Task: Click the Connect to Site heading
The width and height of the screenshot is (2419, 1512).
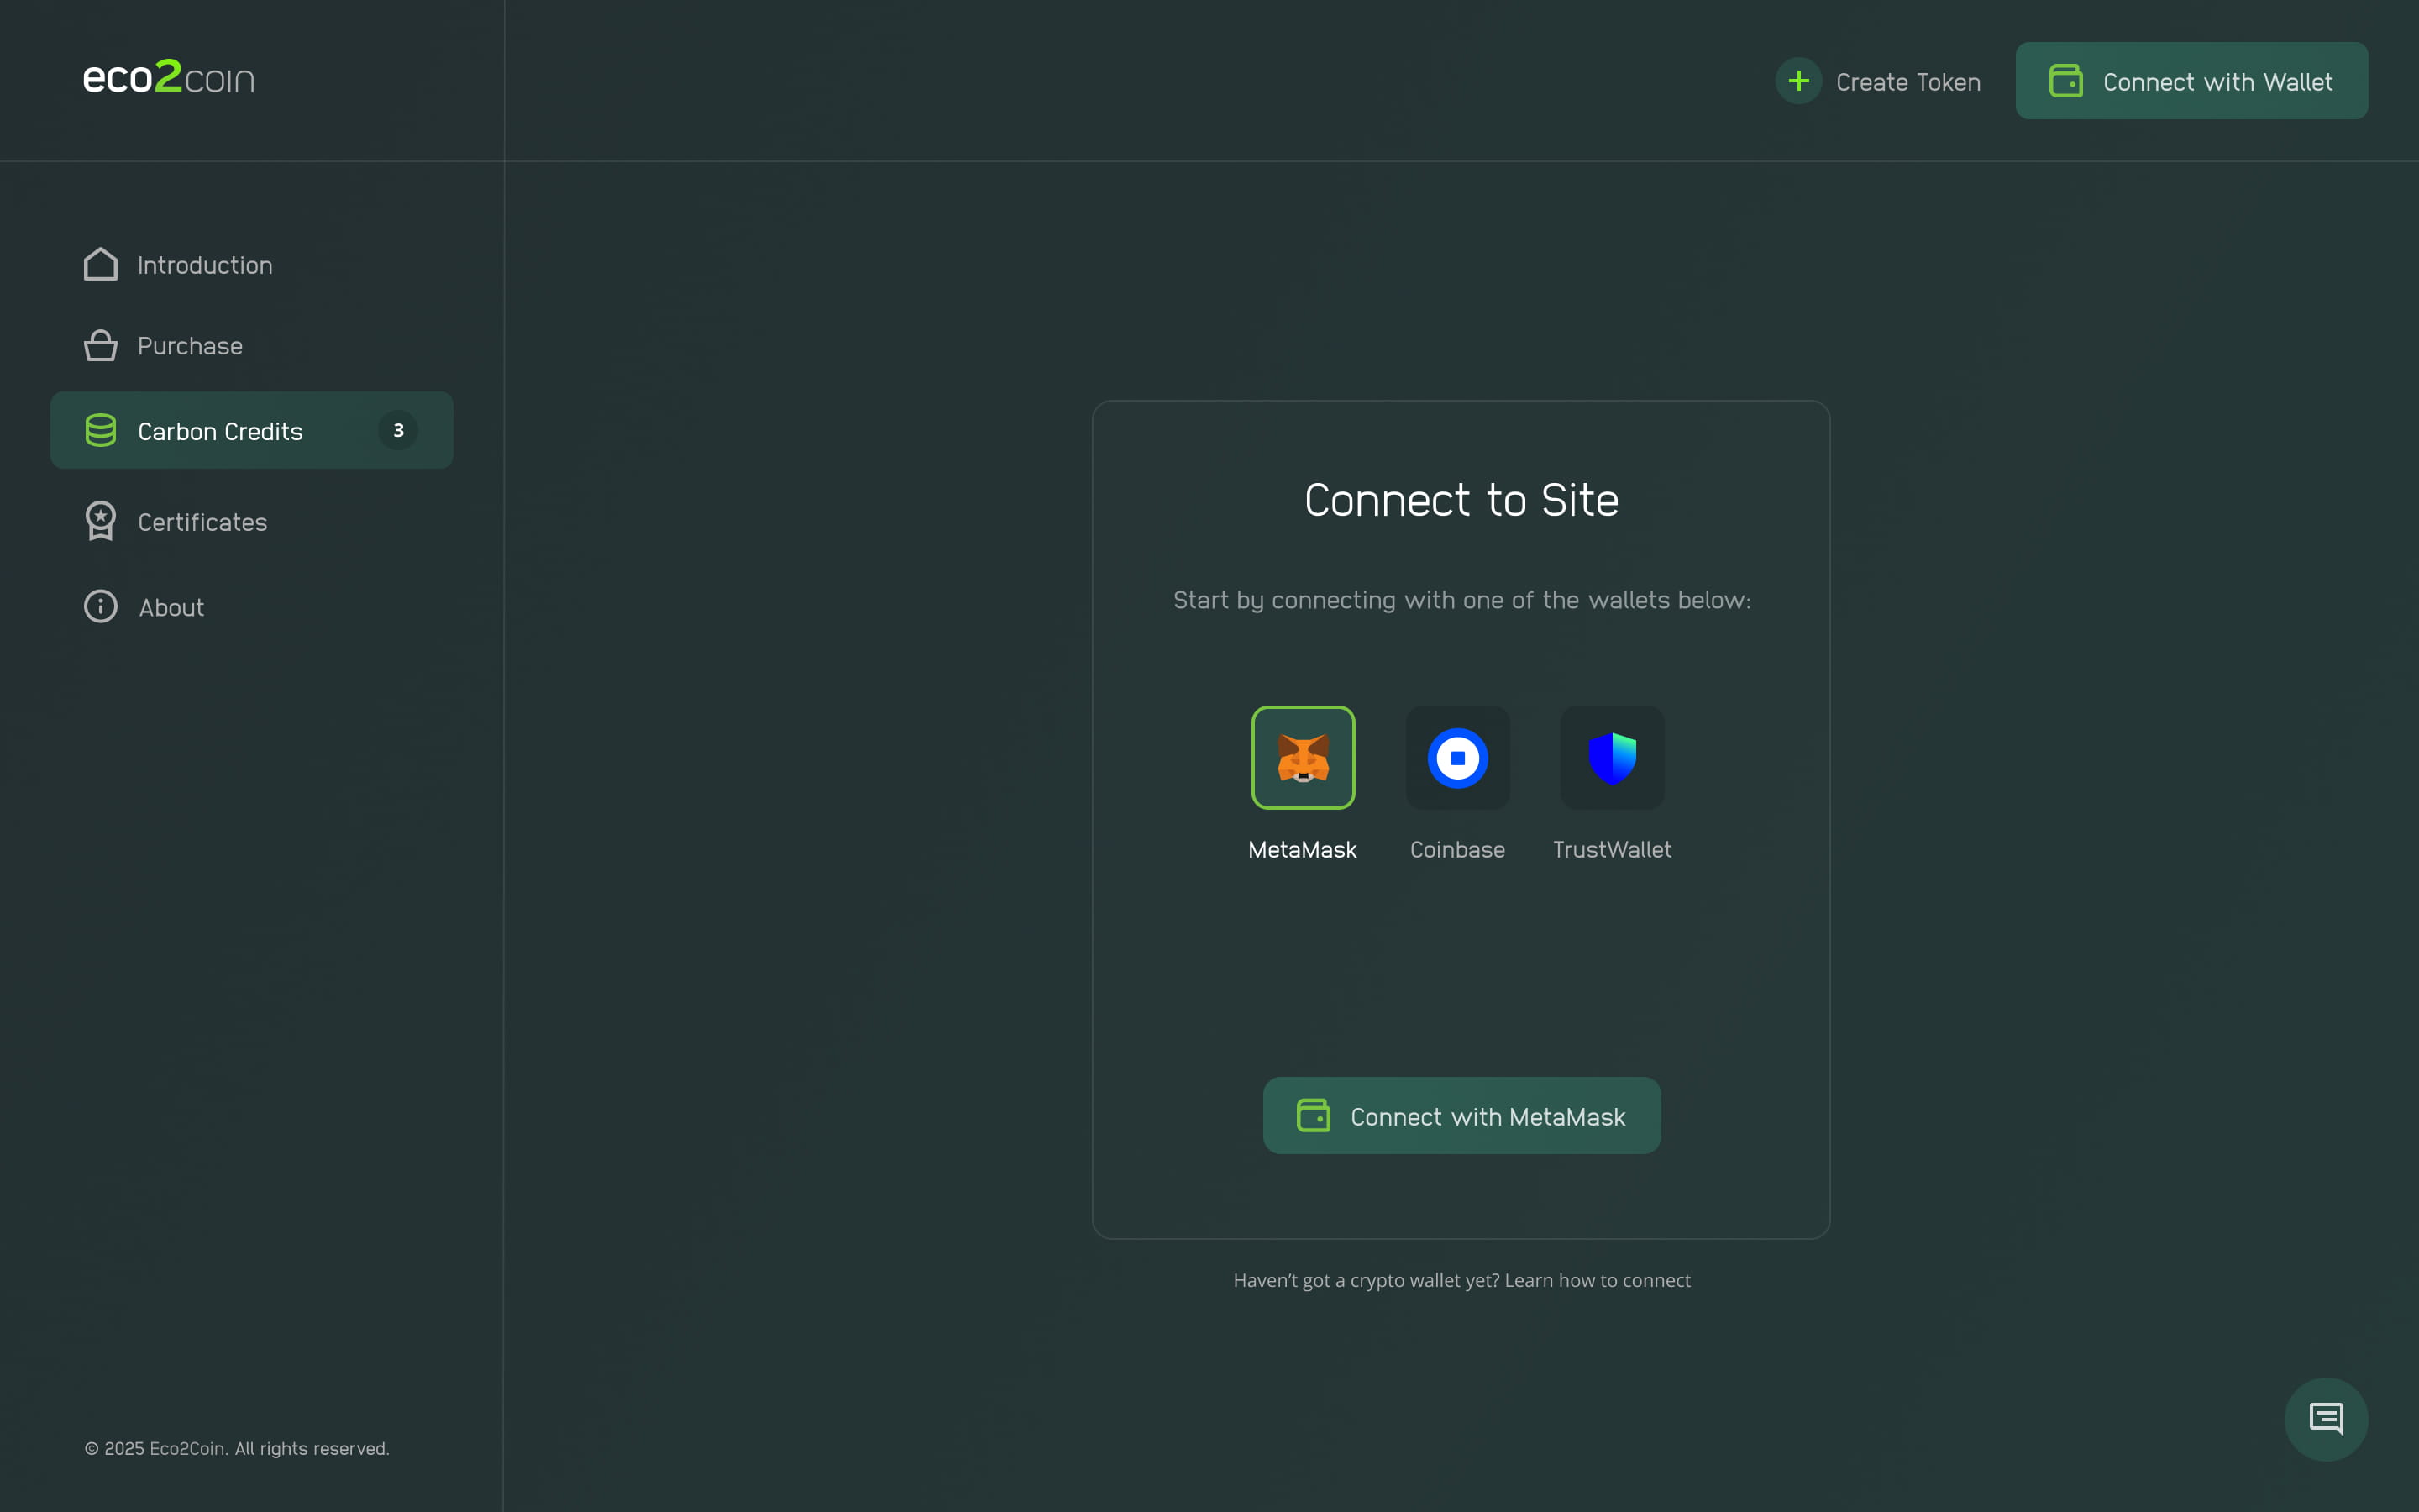Action: click(x=1461, y=500)
